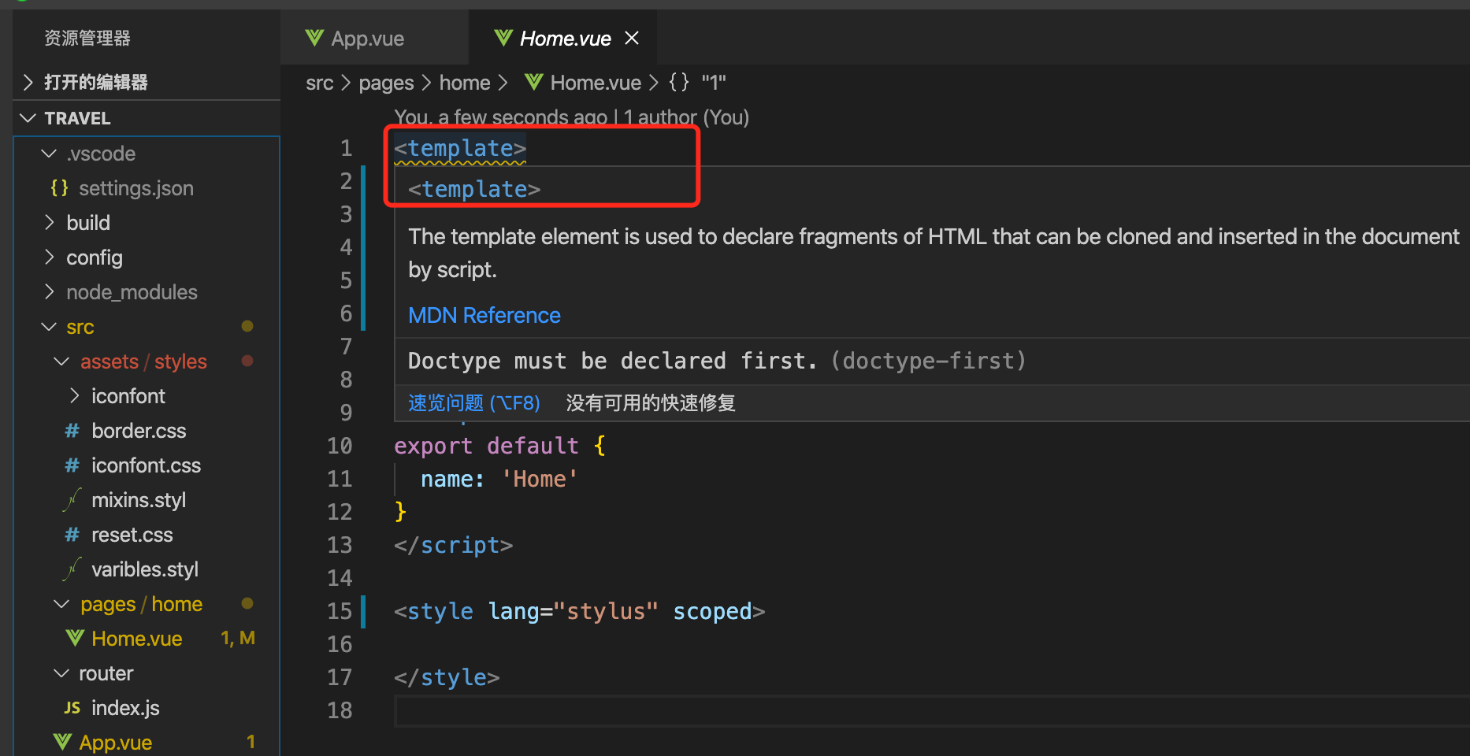Collapse the assets / styles folder

click(x=143, y=361)
